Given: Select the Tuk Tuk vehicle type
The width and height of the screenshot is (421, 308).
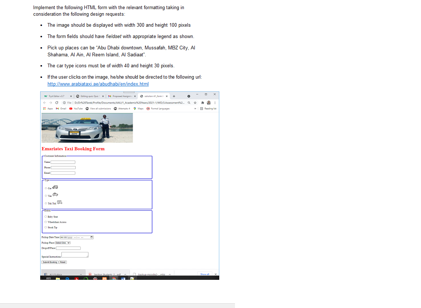Looking at the screenshot, I should 46,203.
